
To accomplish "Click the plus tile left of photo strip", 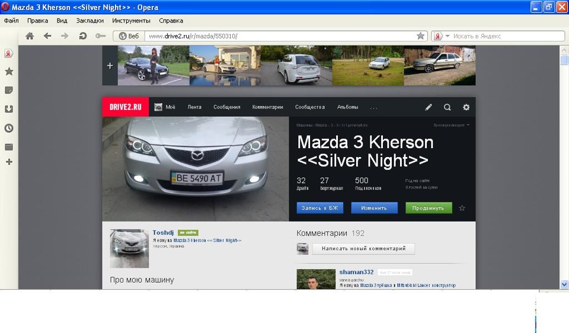I will (x=110, y=66).
